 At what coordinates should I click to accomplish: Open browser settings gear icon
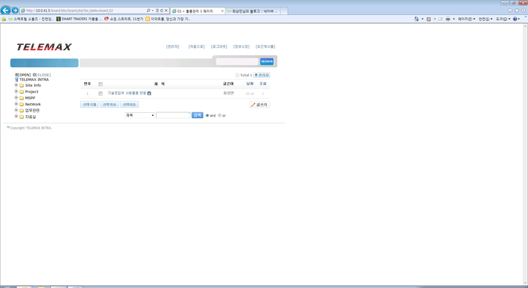coord(524,11)
